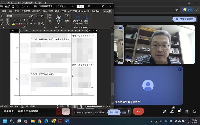Switch to the 插入 ribbon tab
Screen dimensions: 200x125
pyautogui.click(x=11, y=11)
